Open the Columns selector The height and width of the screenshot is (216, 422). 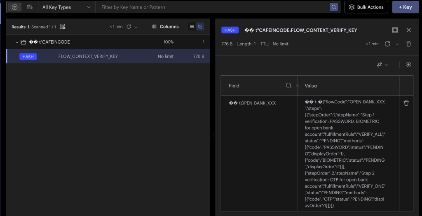tap(166, 27)
